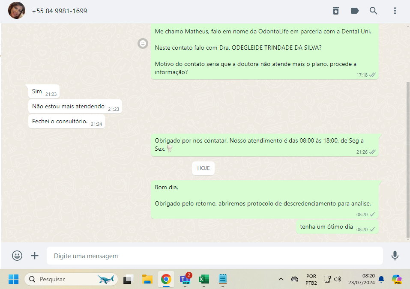This screenshot has width=410, height=289.
Task: Open the label tag icon in header
Action: (355, 11)
